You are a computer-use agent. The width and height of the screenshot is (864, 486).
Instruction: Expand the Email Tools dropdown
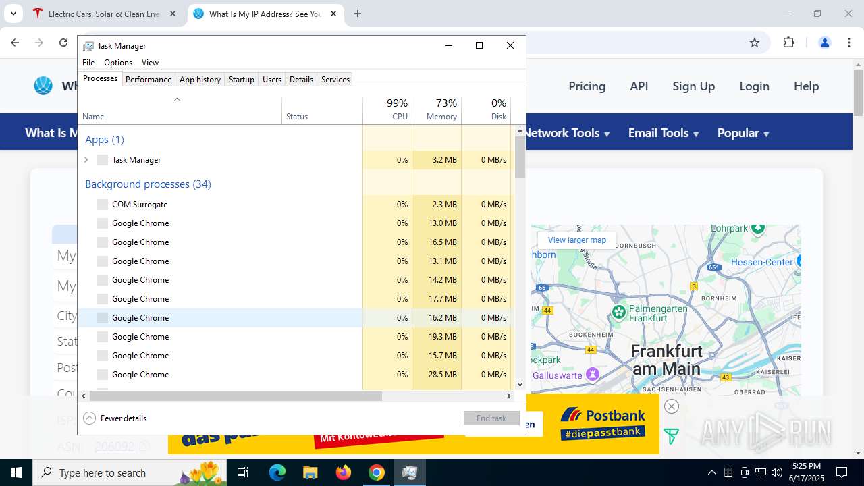664,133
